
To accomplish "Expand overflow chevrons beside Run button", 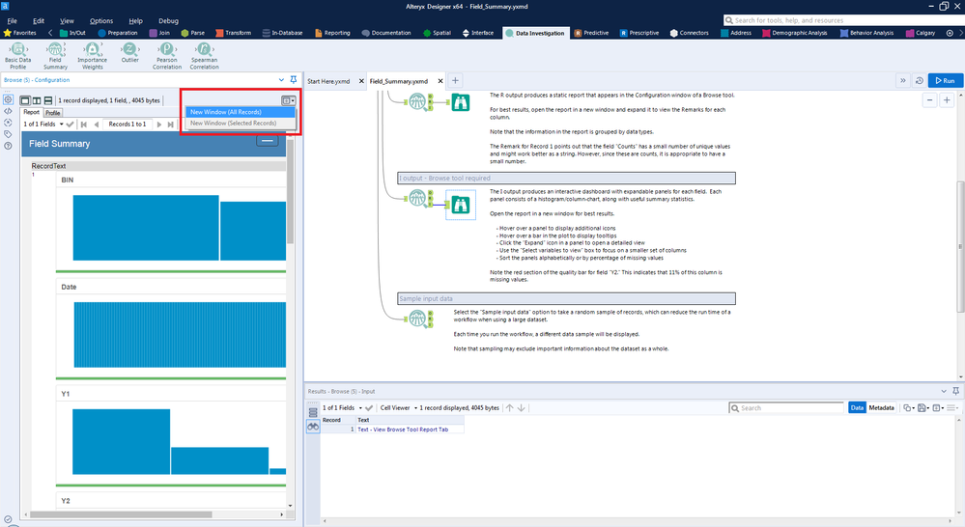I will [x=903, y=80].
